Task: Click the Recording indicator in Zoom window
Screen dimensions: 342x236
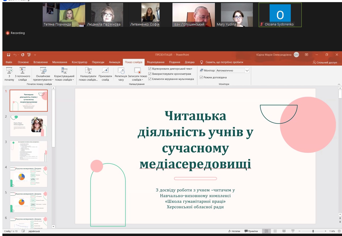Action: 15,33
